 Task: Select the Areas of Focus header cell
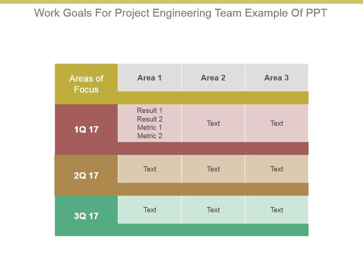tap(86, 84)
